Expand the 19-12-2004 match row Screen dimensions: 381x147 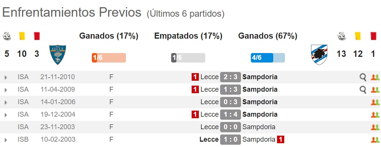tap(6, 115)
